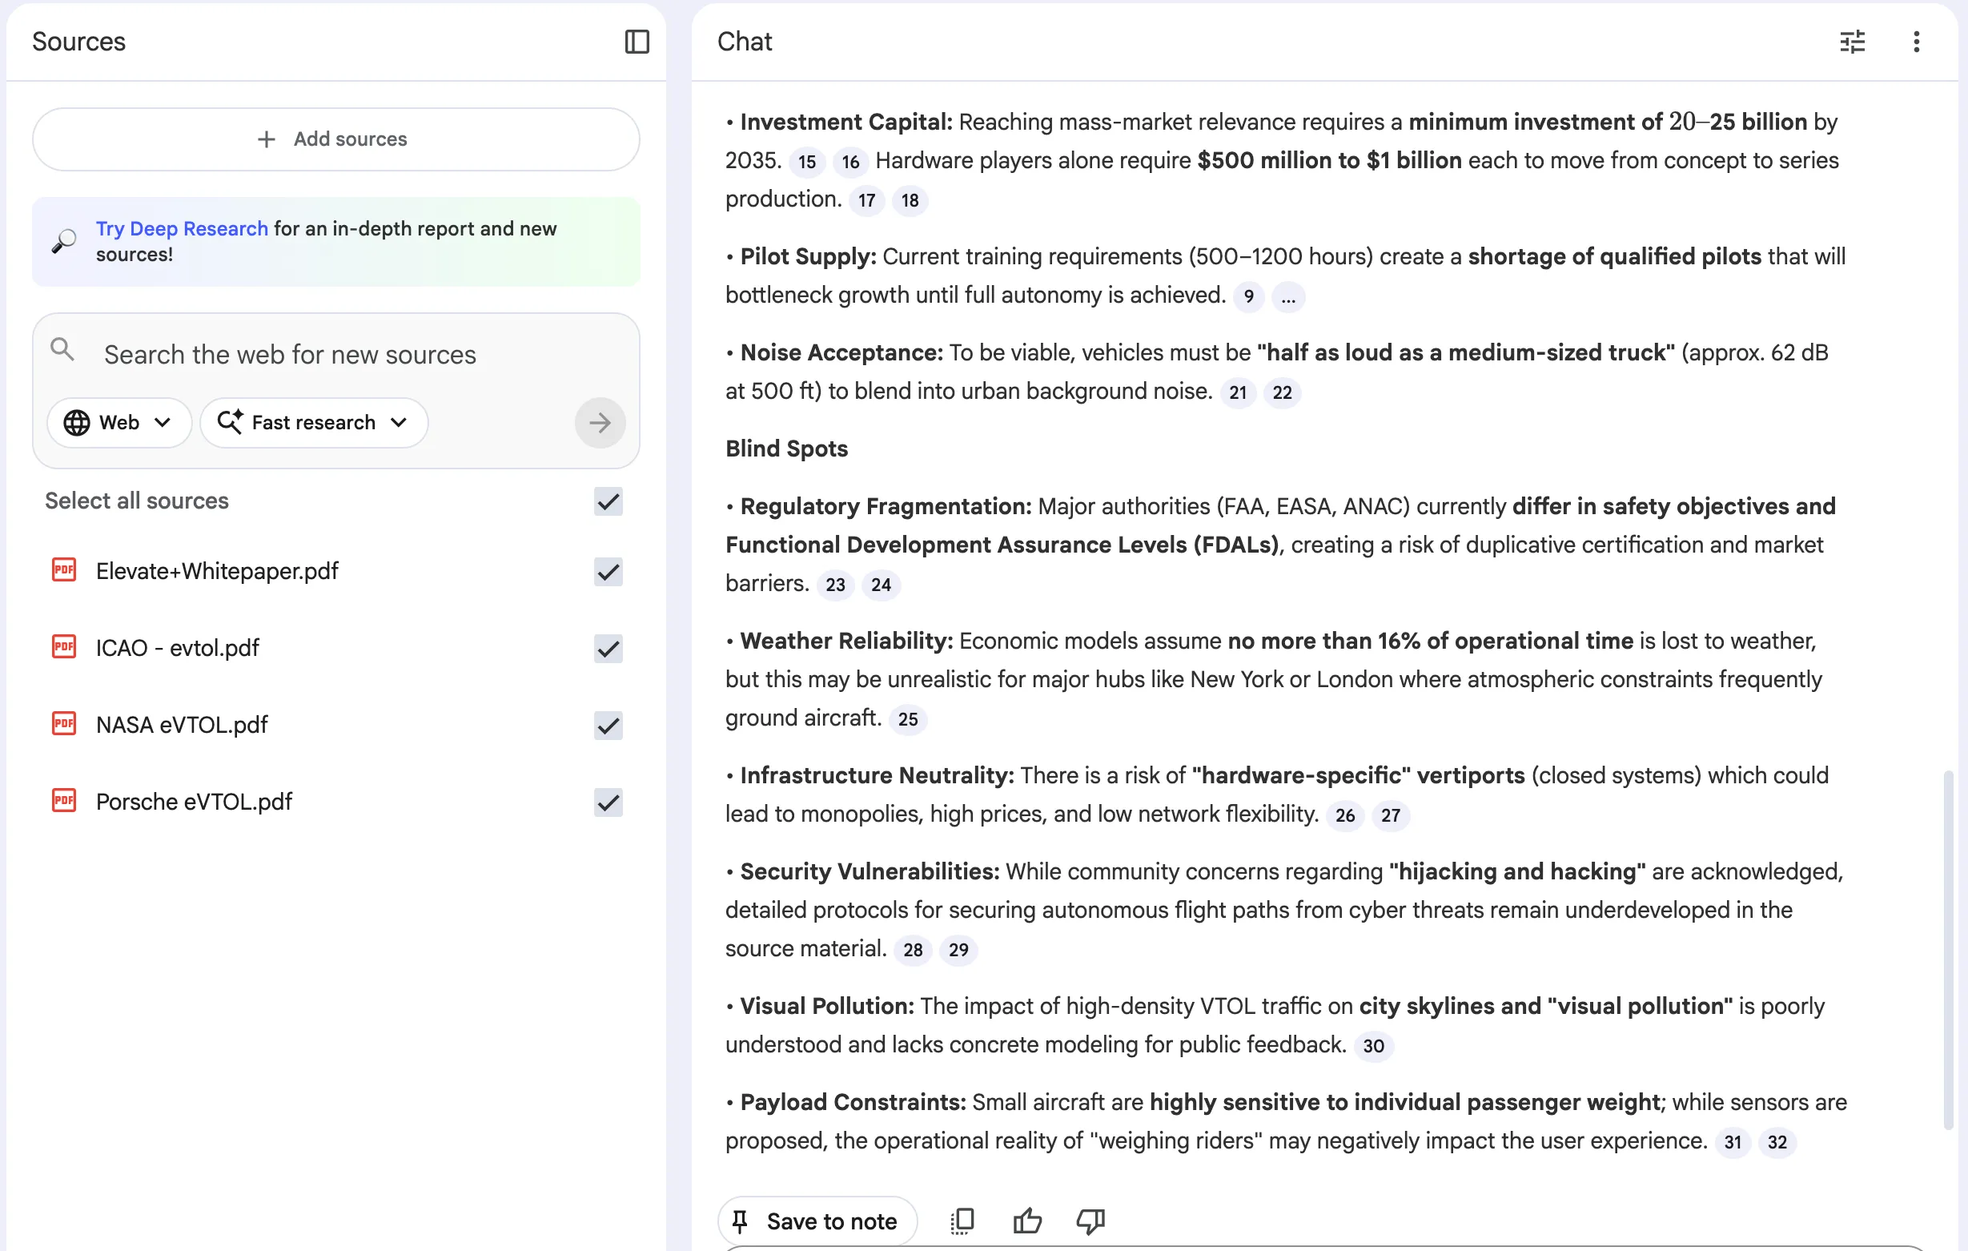Open chat settings via sliders icon
This screenshot has height=1251, width=1968.
coord(1852,42)
